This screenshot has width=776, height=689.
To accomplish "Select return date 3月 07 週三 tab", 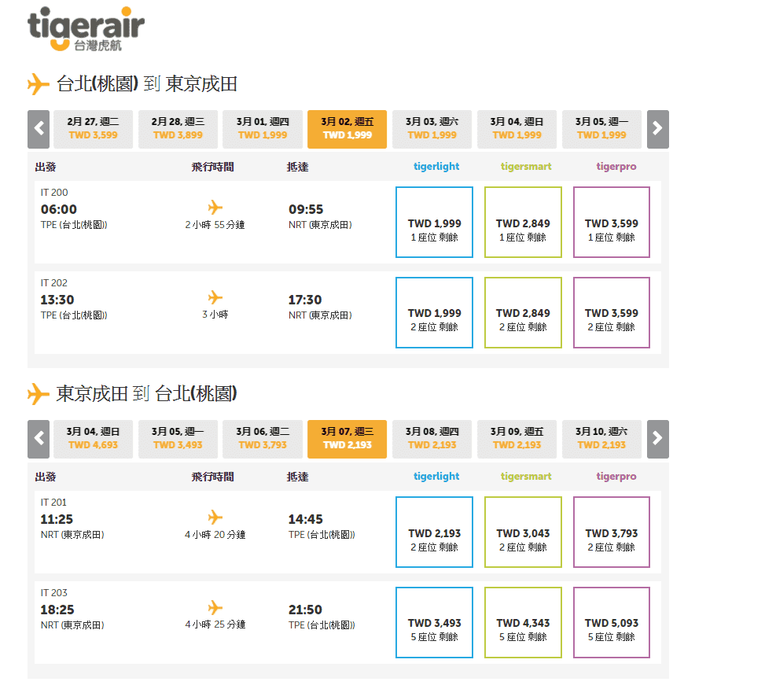I will click(348, 439).
